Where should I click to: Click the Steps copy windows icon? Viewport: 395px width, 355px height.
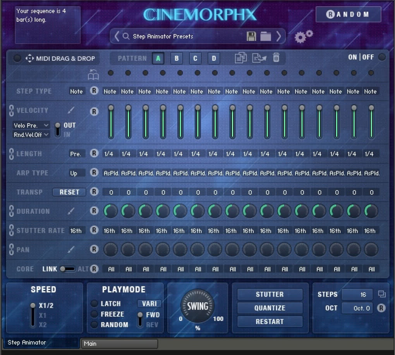pyautogui.click(x=382, y=294)
